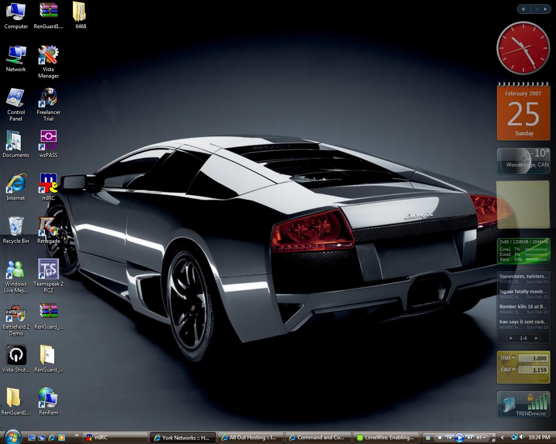The image size is (556, 444).
Task: Switch to the LimeWire taskbar window
Action: [x=387, y=438]
